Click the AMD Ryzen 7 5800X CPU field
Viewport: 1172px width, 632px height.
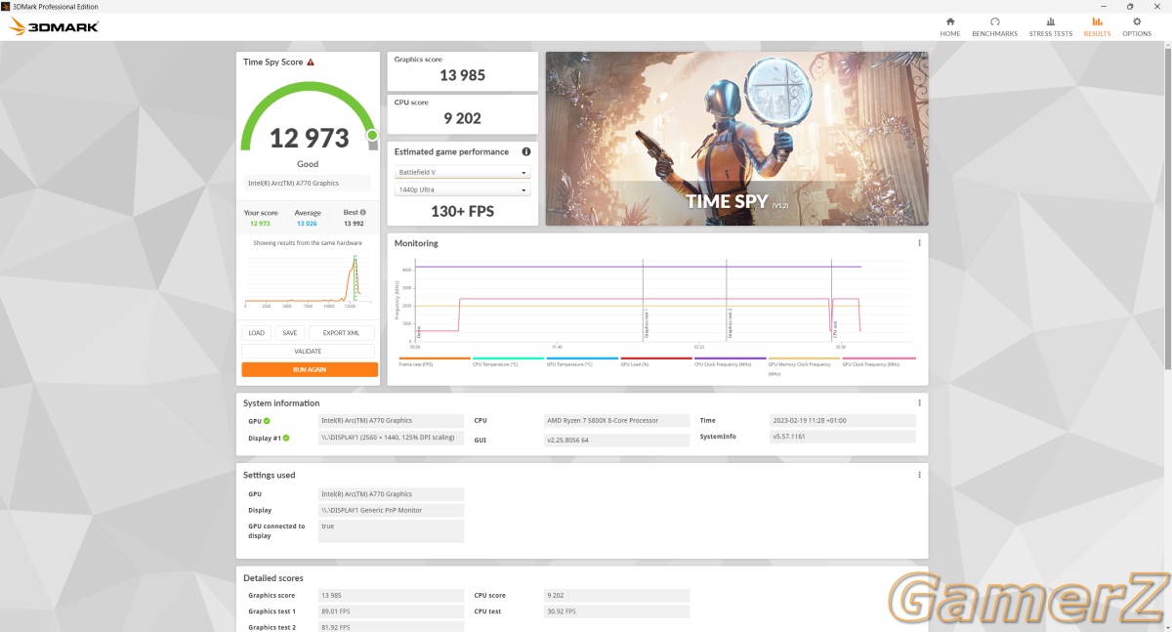tap(617, 421)
